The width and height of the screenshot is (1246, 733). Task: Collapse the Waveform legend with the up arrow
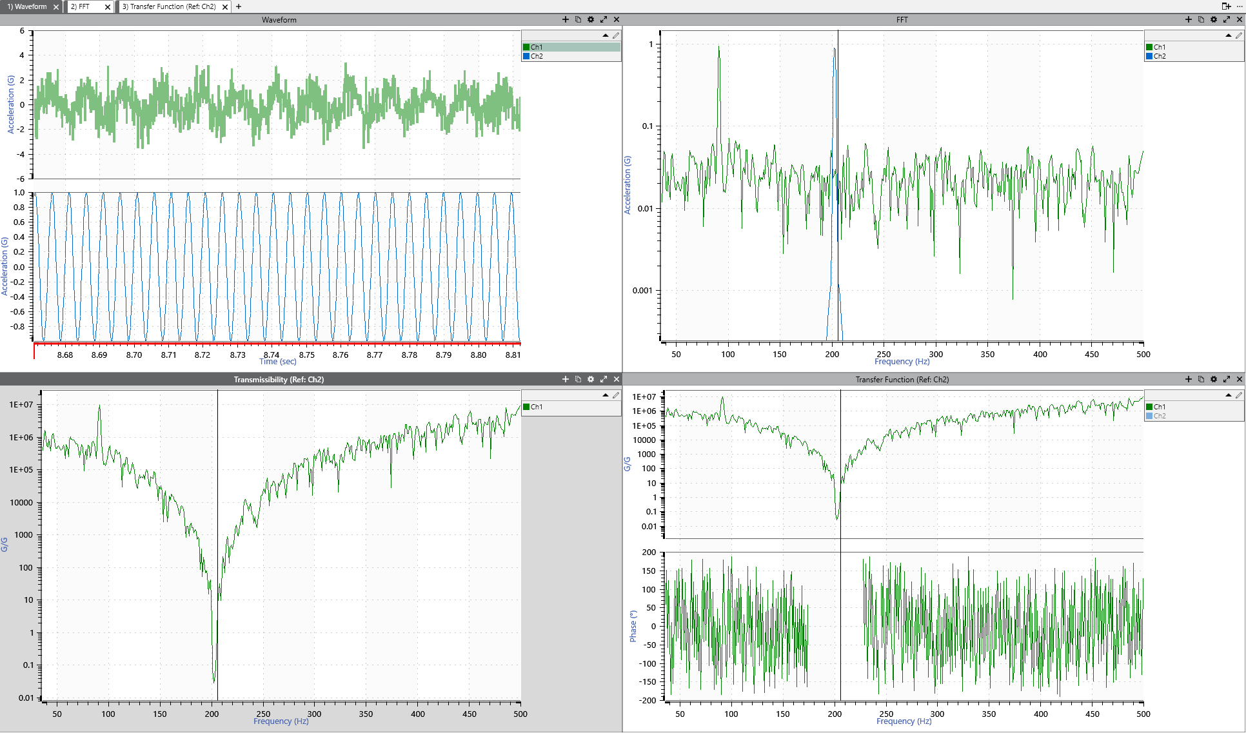pyautogui.click(x=606, y=35)
